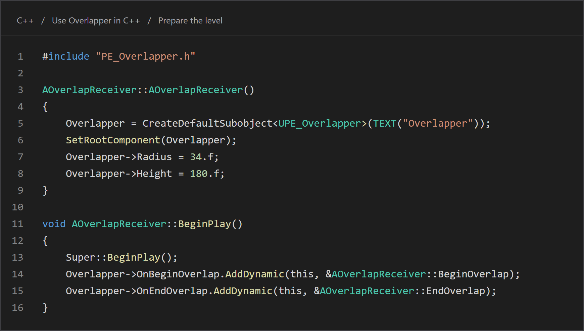Click the #include keyword on line 1
The height and width of the screenshot is (331, 584).
click(x=66, y=56)
